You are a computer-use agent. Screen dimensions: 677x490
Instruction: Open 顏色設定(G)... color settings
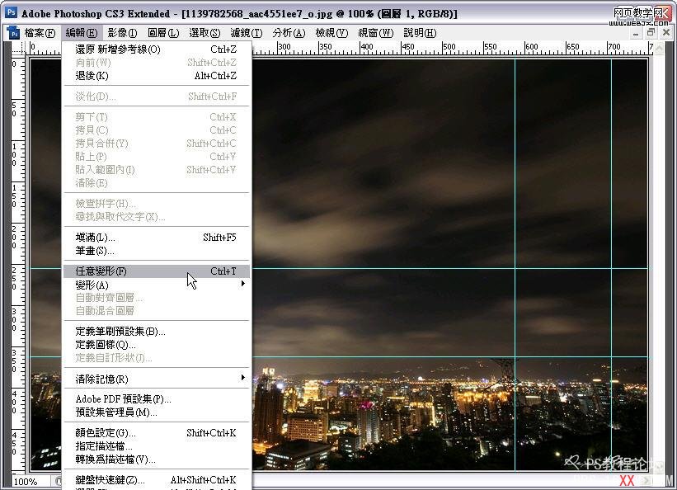click(x=157, y=433)
